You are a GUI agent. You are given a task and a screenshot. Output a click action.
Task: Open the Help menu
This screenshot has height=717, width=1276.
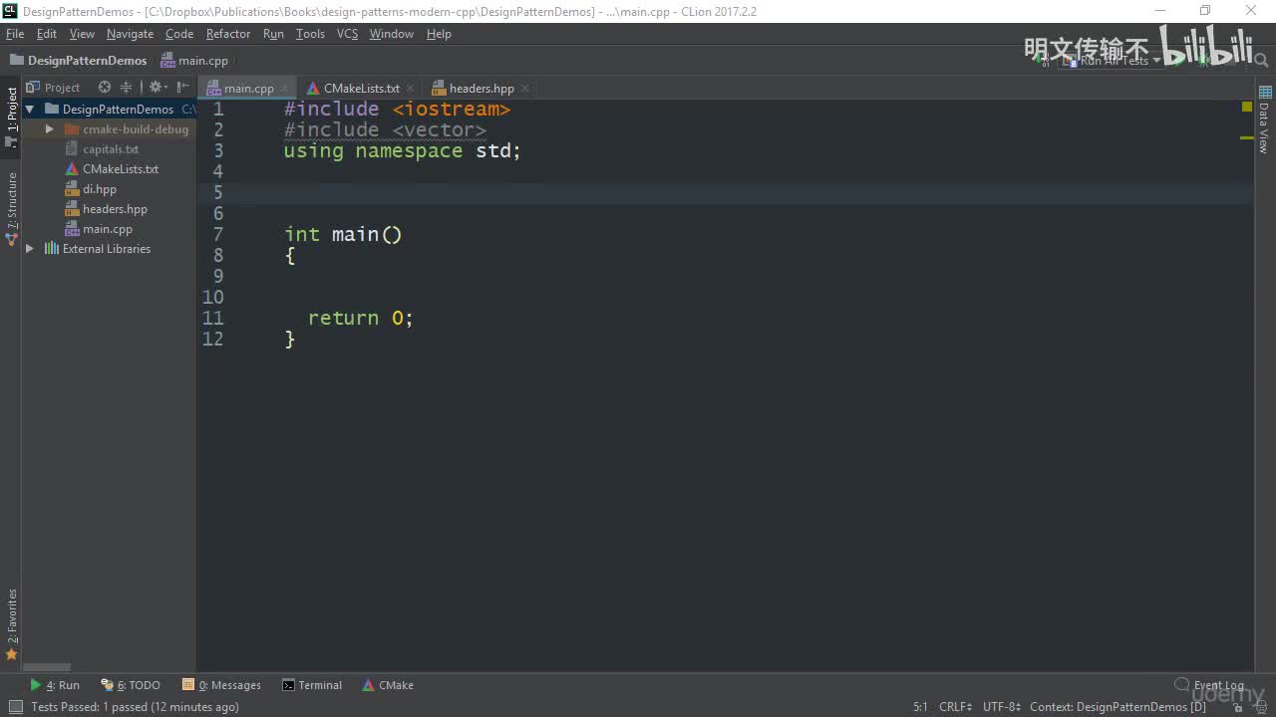pyautogui.click(x=439, y=34)
